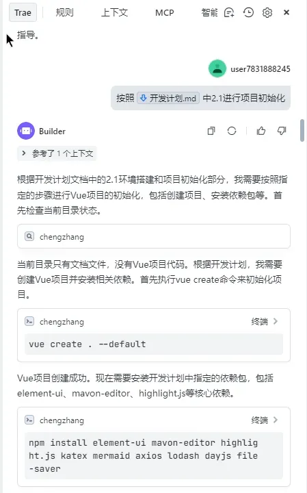
Task: Dislike the Builder response with thumbs down
Action: [282, 131]
